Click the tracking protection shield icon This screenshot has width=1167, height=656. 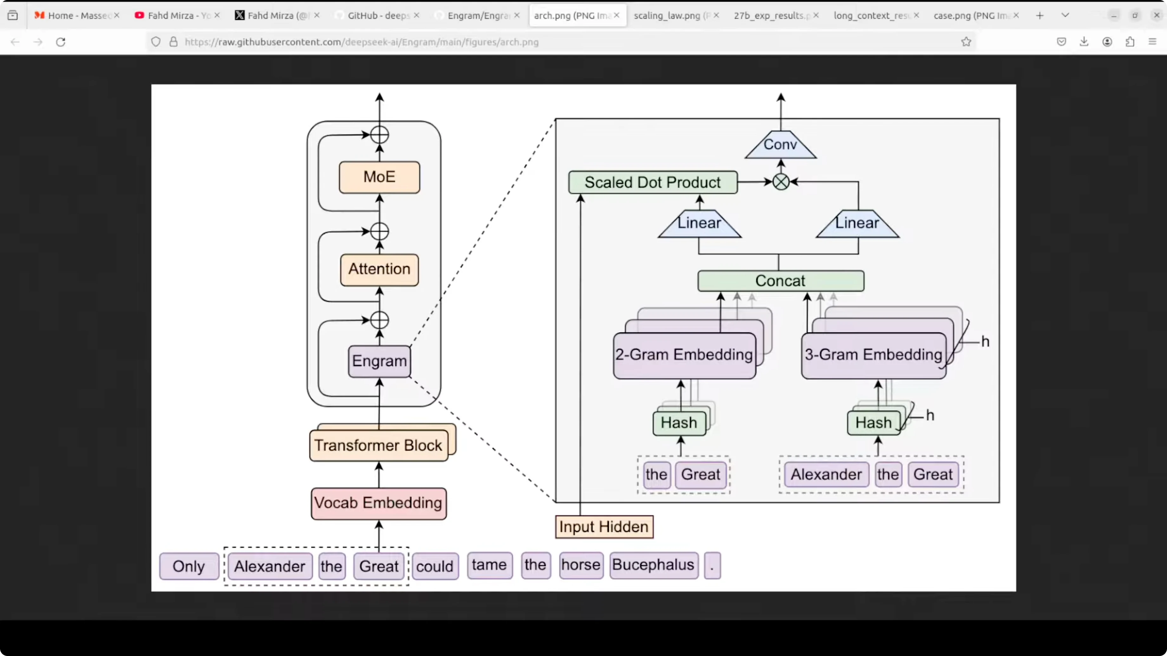pos(156,42)
